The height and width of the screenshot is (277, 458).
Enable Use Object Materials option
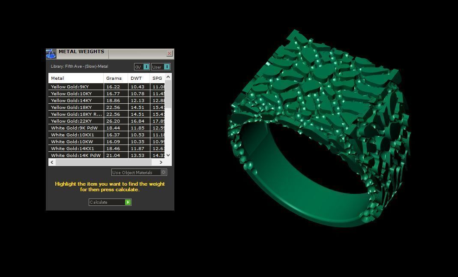point(139,172)
